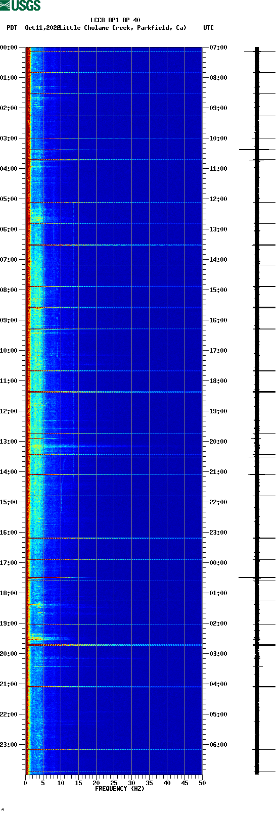Click the 15 Hz frequency tick label
279x815 pixels.
78,783
